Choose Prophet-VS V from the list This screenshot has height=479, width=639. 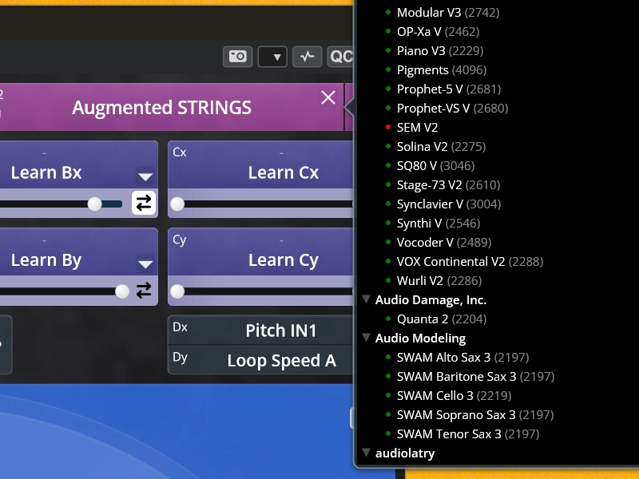pos(452,108)
